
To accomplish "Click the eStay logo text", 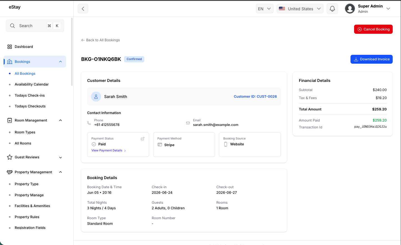I will click(x=15, y=7).
